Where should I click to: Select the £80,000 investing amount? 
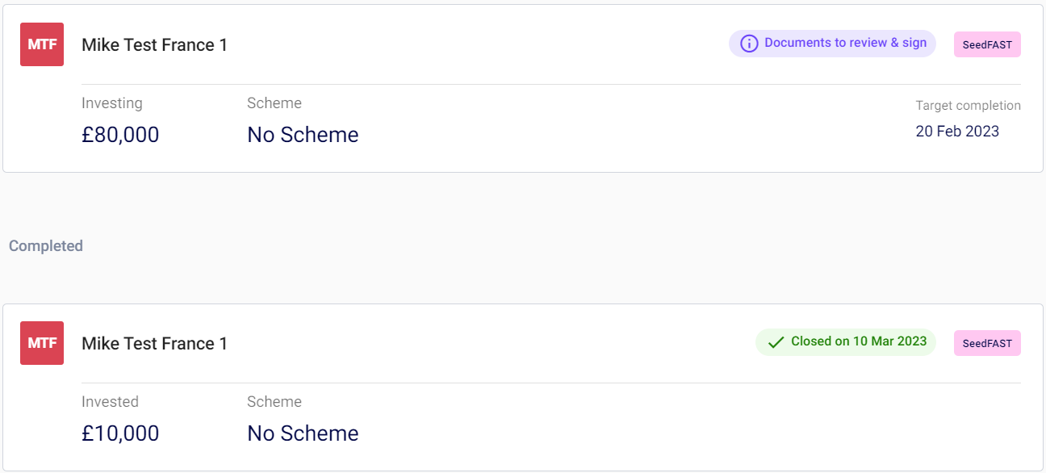[x=120, y=135]
